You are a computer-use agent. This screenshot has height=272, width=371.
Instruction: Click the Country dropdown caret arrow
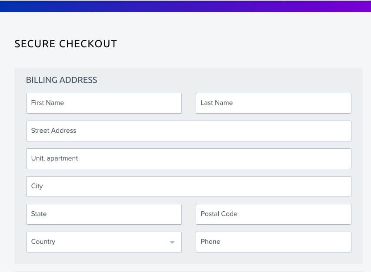tap(172, 242)
